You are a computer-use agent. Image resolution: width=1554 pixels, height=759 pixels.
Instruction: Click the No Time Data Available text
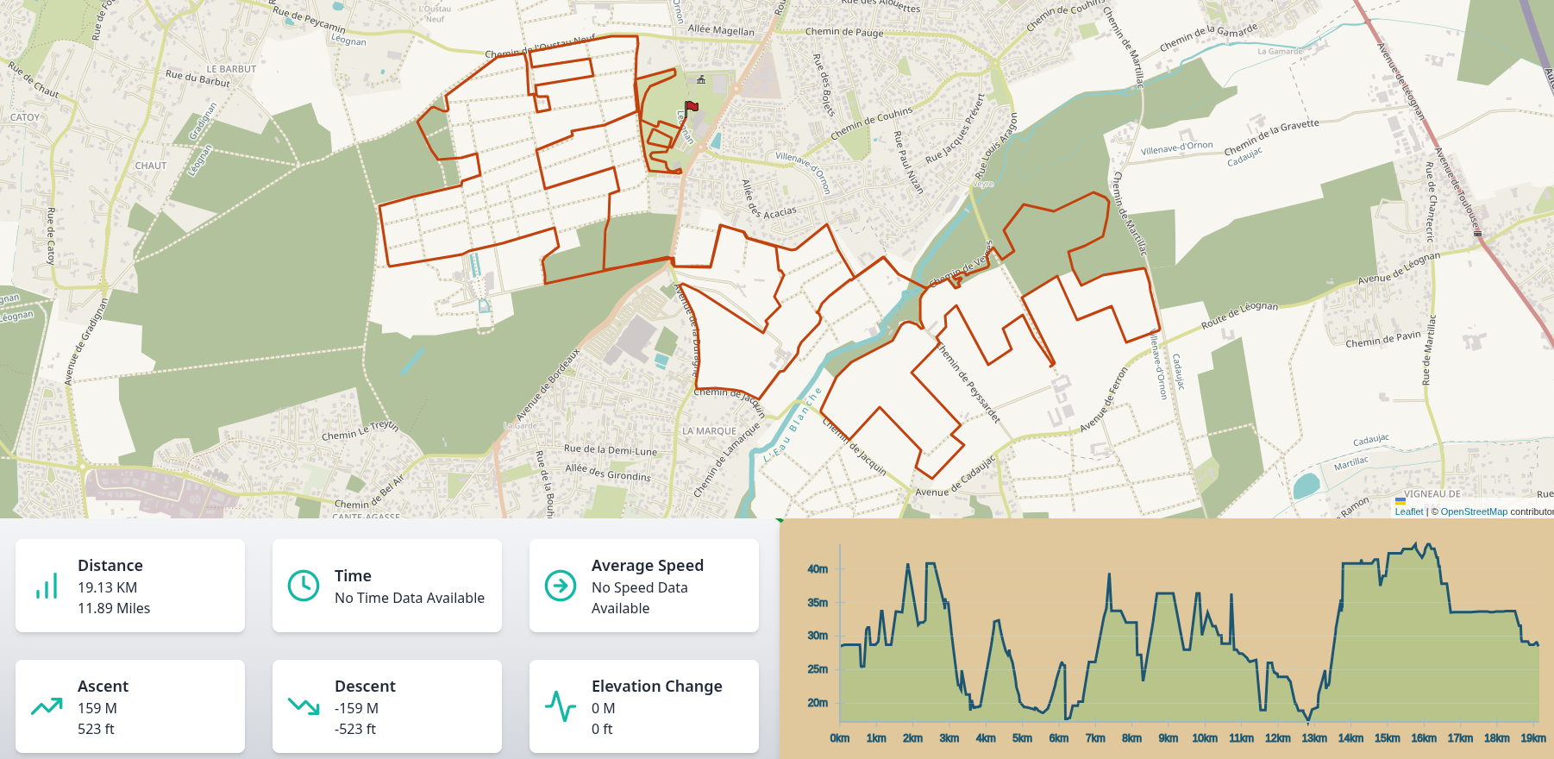[410, 598]
